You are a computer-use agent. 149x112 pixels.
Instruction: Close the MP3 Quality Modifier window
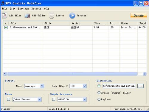[146, 3]
